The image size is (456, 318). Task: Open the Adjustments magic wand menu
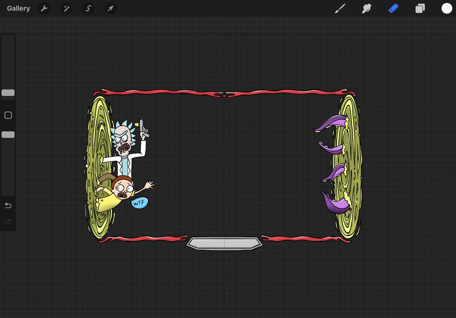[x=66, y=8]
